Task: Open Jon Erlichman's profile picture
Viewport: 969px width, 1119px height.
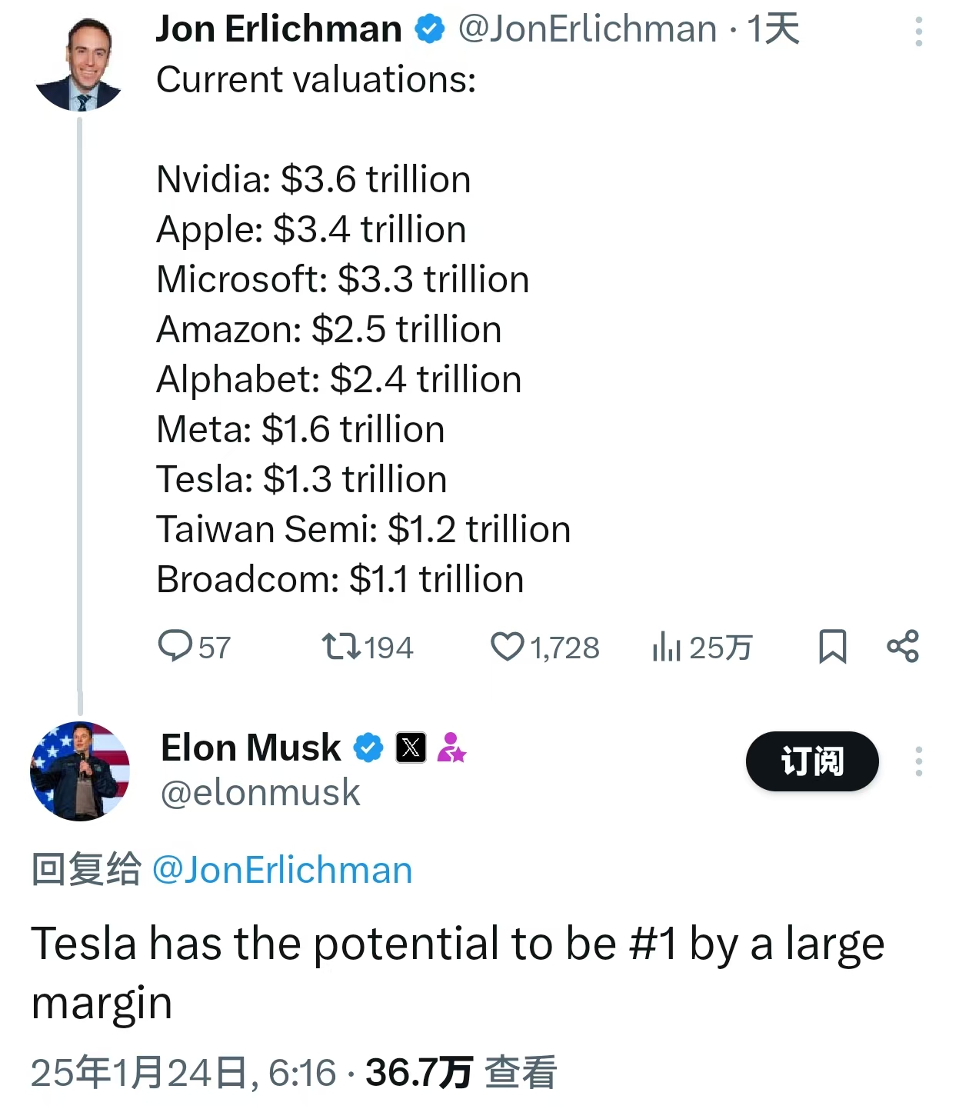Action: pos(79,65)
